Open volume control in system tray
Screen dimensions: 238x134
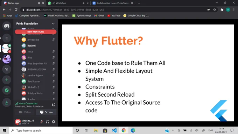[x=197, y=131]
